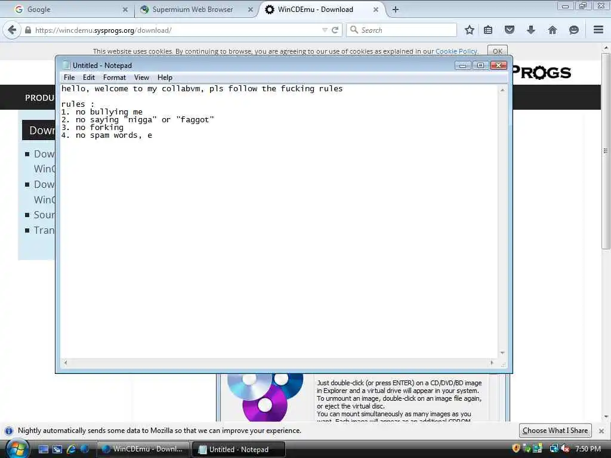
Task: Close the Notepad window
Action: tap(498, 66)
